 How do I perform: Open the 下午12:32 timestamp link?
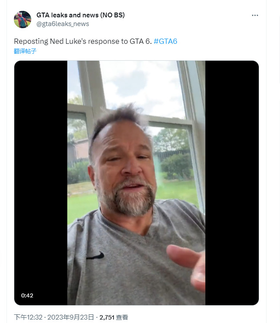point(28,317)
